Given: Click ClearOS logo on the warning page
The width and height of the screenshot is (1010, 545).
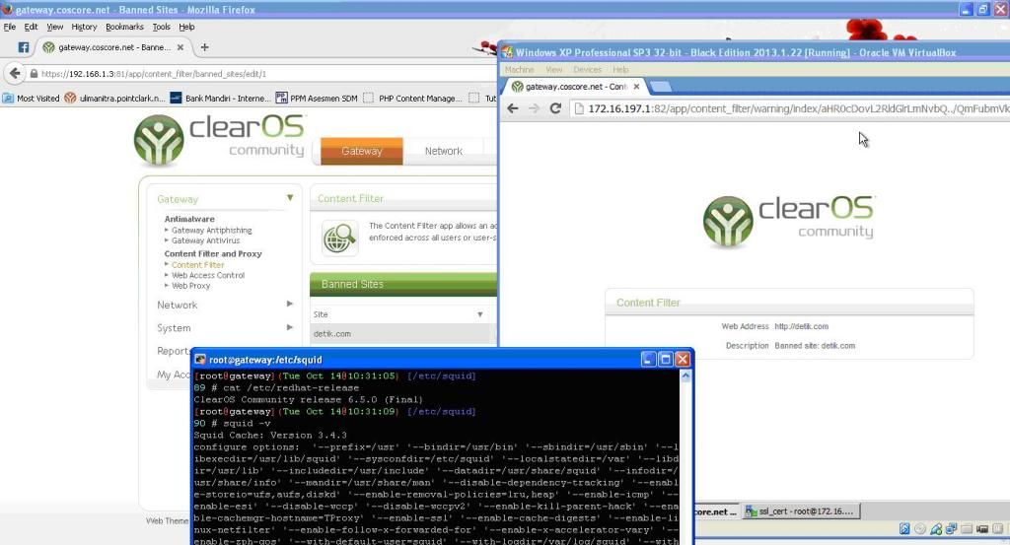Looking at the screenshot, I should point(789,222).
